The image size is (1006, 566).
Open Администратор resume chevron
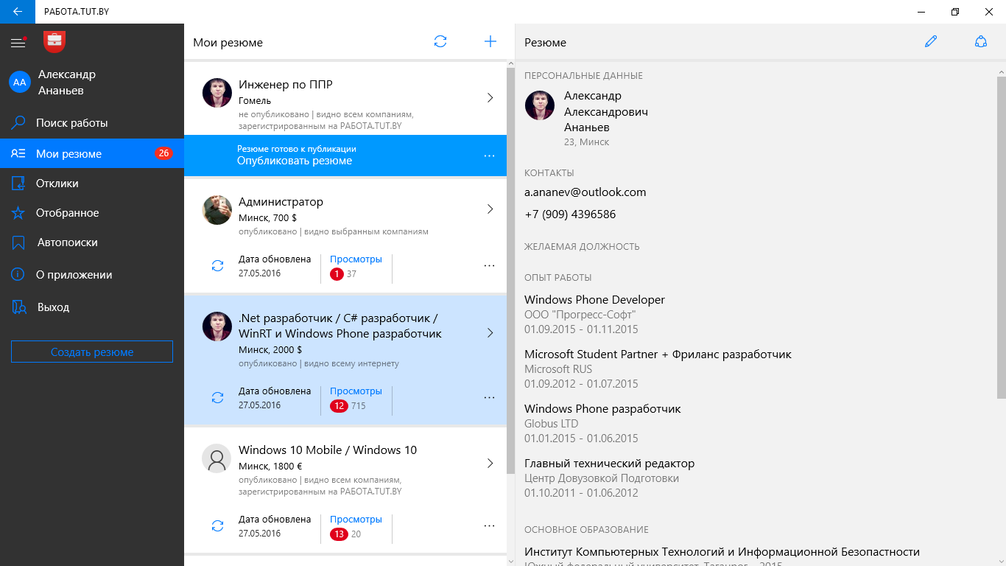point(490,209)
